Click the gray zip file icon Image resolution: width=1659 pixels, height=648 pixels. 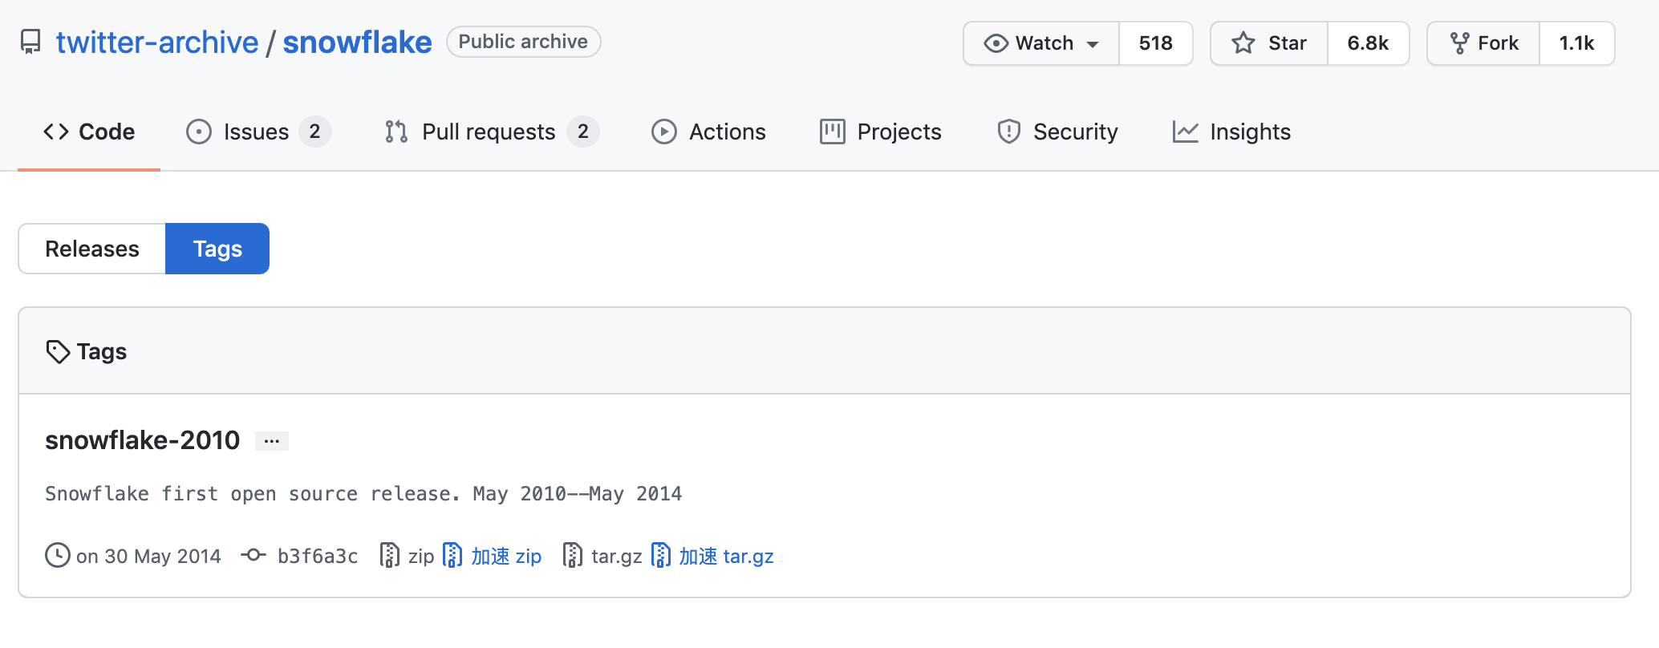coord(390,555)
